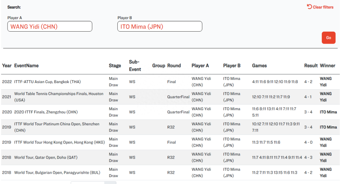
Task: Select the 2020 ITTF Finals Zhengzhou row
Action: point(170,112)
